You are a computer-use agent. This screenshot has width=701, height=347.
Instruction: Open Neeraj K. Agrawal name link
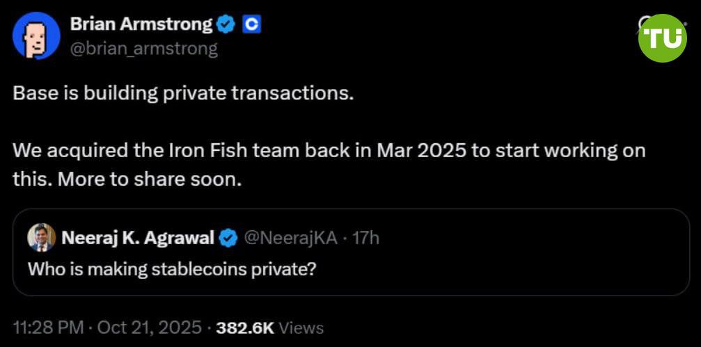coord(138,238)
